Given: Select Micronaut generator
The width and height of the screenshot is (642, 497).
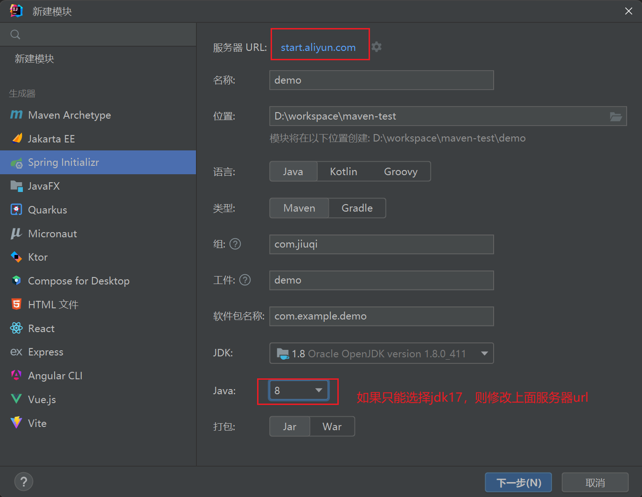Looking at the screenshot, I should tap(98, 234).
